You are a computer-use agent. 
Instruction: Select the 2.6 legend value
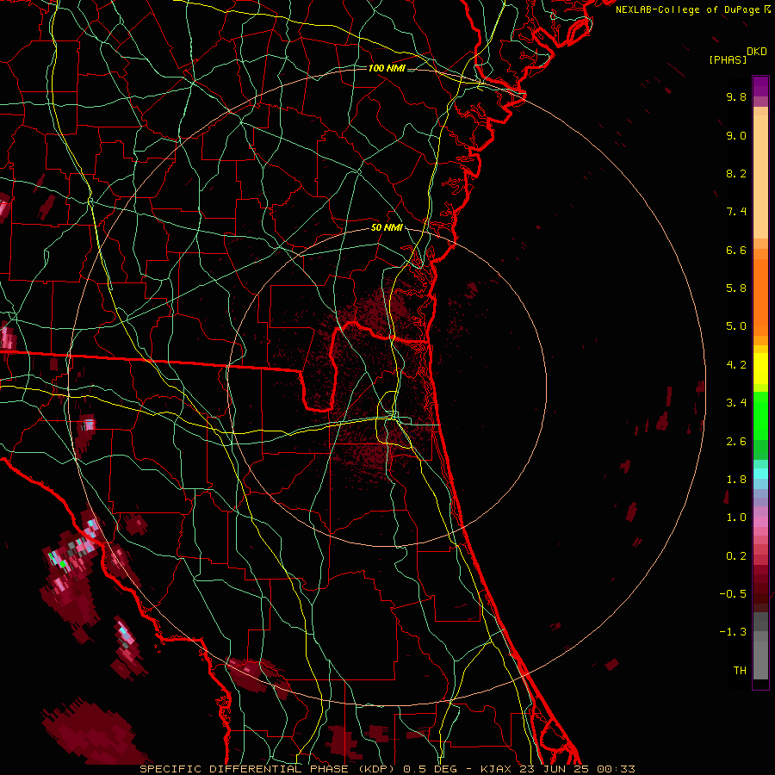[x=736, y=442]
